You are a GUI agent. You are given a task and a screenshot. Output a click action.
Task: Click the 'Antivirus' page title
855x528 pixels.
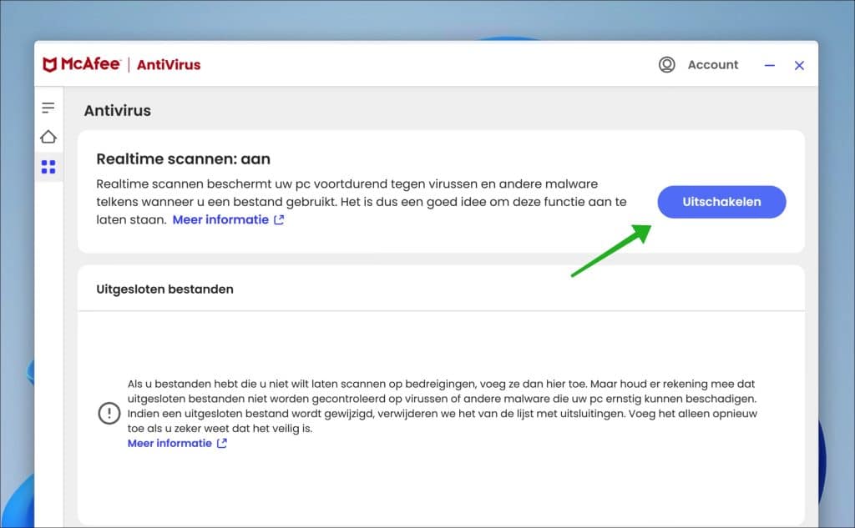click(117, 111)
